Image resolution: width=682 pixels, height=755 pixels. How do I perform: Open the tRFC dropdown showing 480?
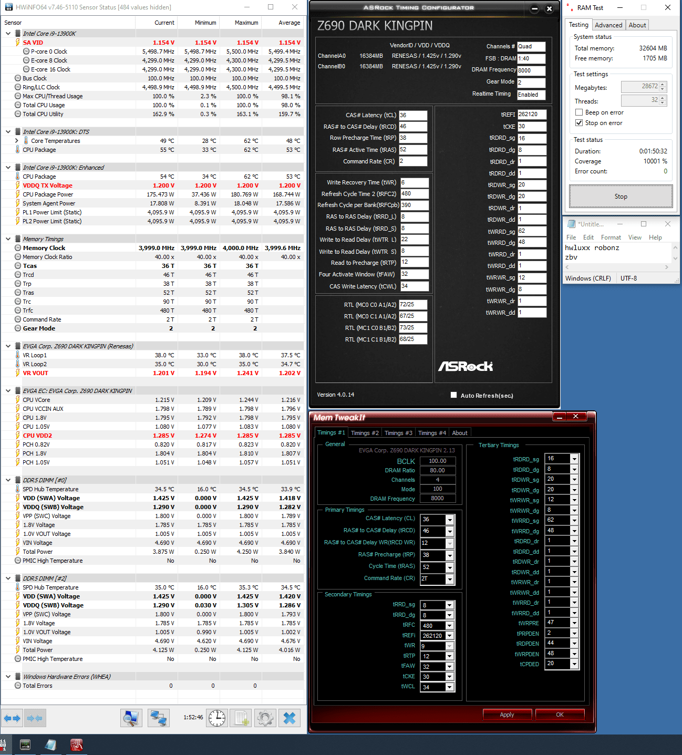(x=450, y=626)
